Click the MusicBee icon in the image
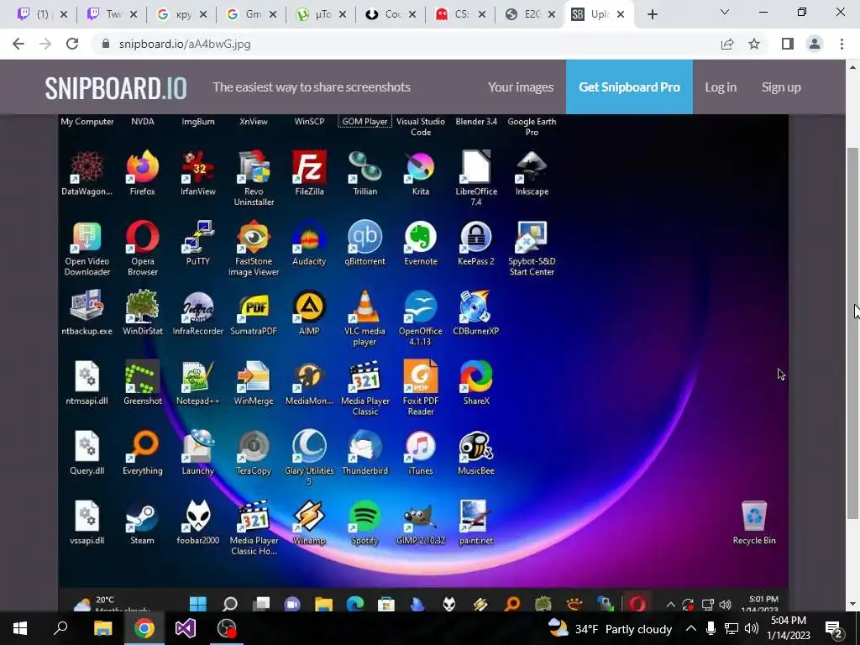Screen dimensions: 860x645 coord(476,446)
